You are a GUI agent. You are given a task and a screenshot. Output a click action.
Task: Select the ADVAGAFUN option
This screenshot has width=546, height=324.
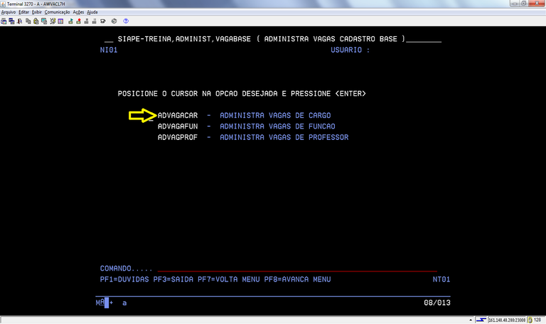coord(178,126)
